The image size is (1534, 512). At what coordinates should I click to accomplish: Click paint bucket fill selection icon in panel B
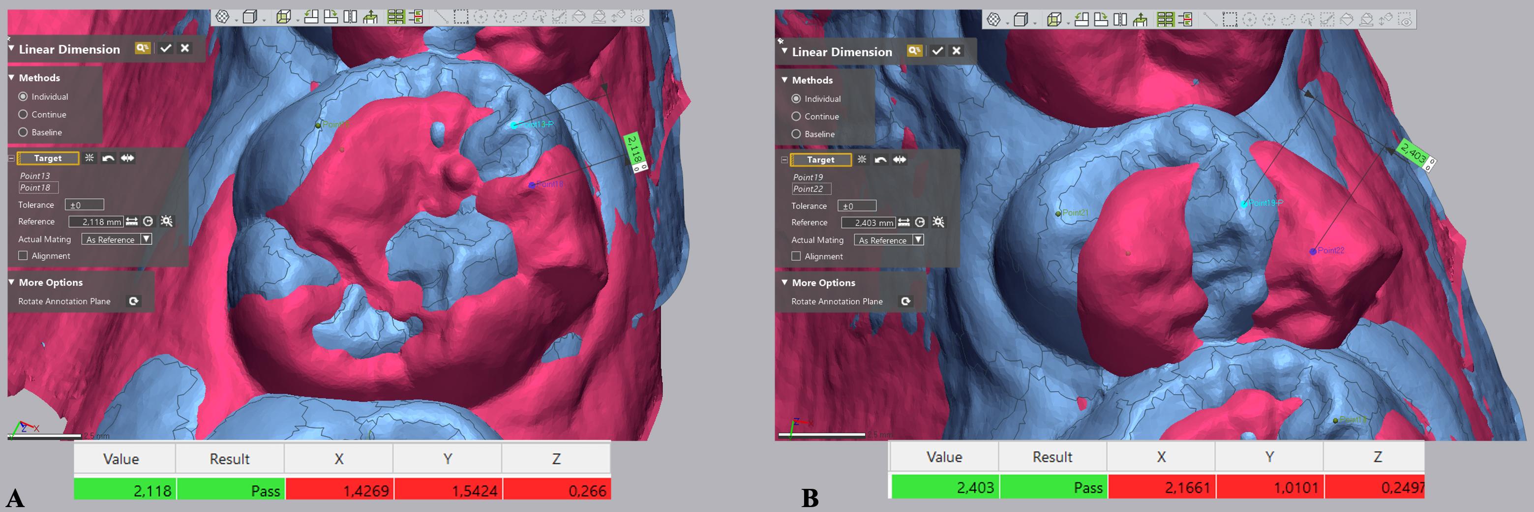coord(1347,19)
